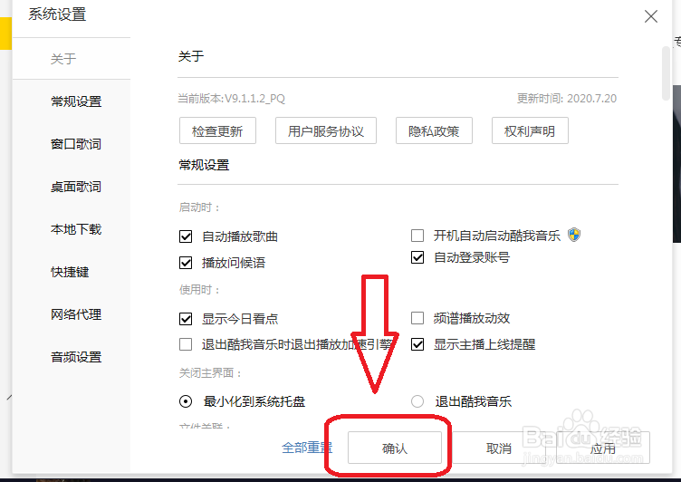Select 退出酷我音乐 radio option
Viewport: 681px width, 482px height.
click(417, 401)
